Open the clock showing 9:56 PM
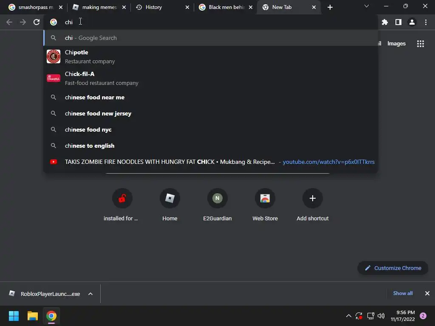The width and height of the screenshot is (435, 326). 403,316
